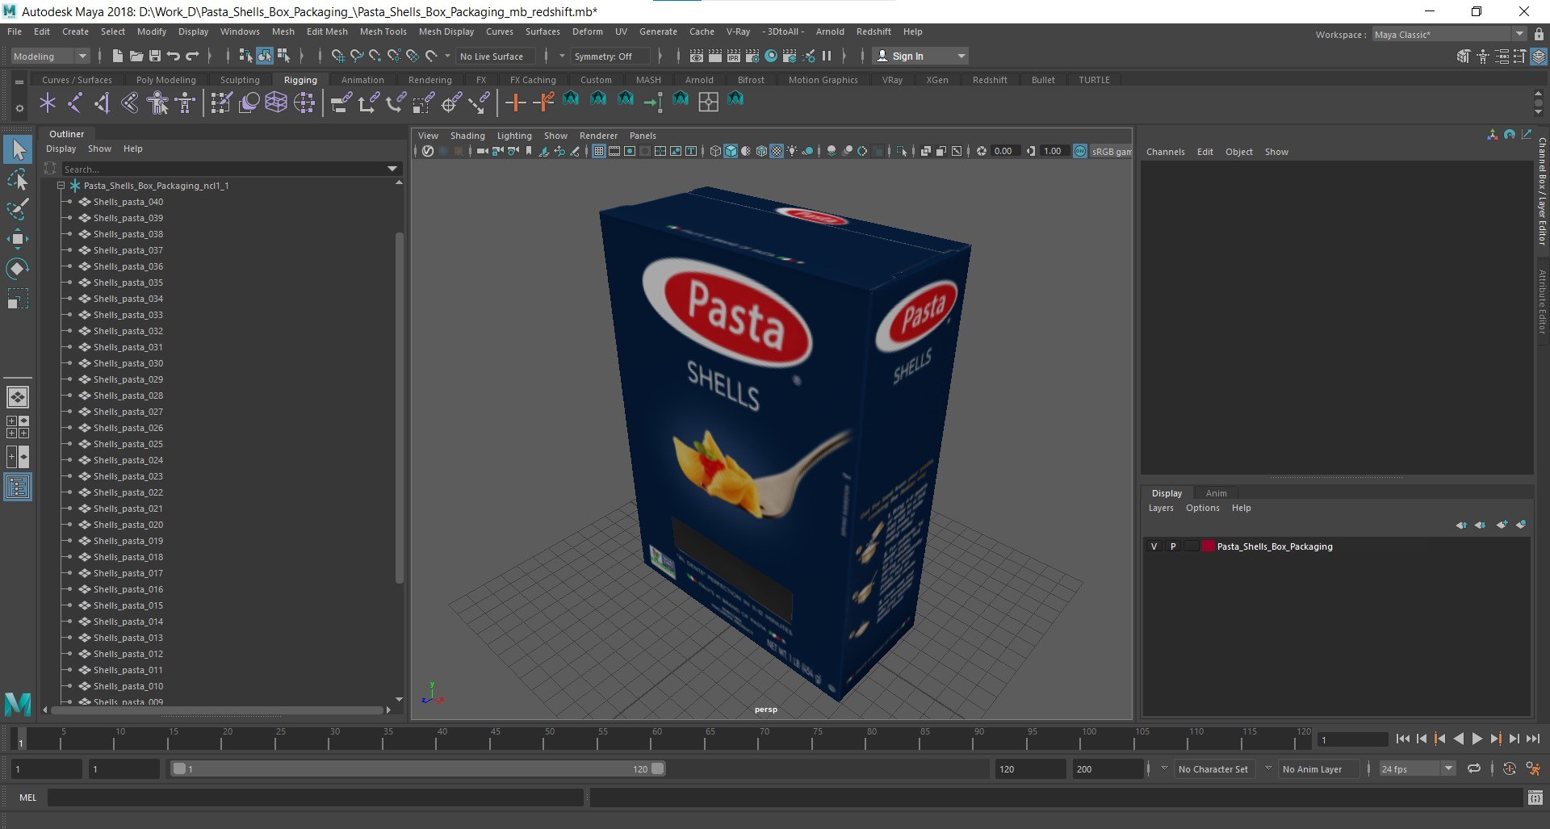Toggle the viewport Film Gate button
This screenshot has width=1550, height=829.
(x=614, y=151)
